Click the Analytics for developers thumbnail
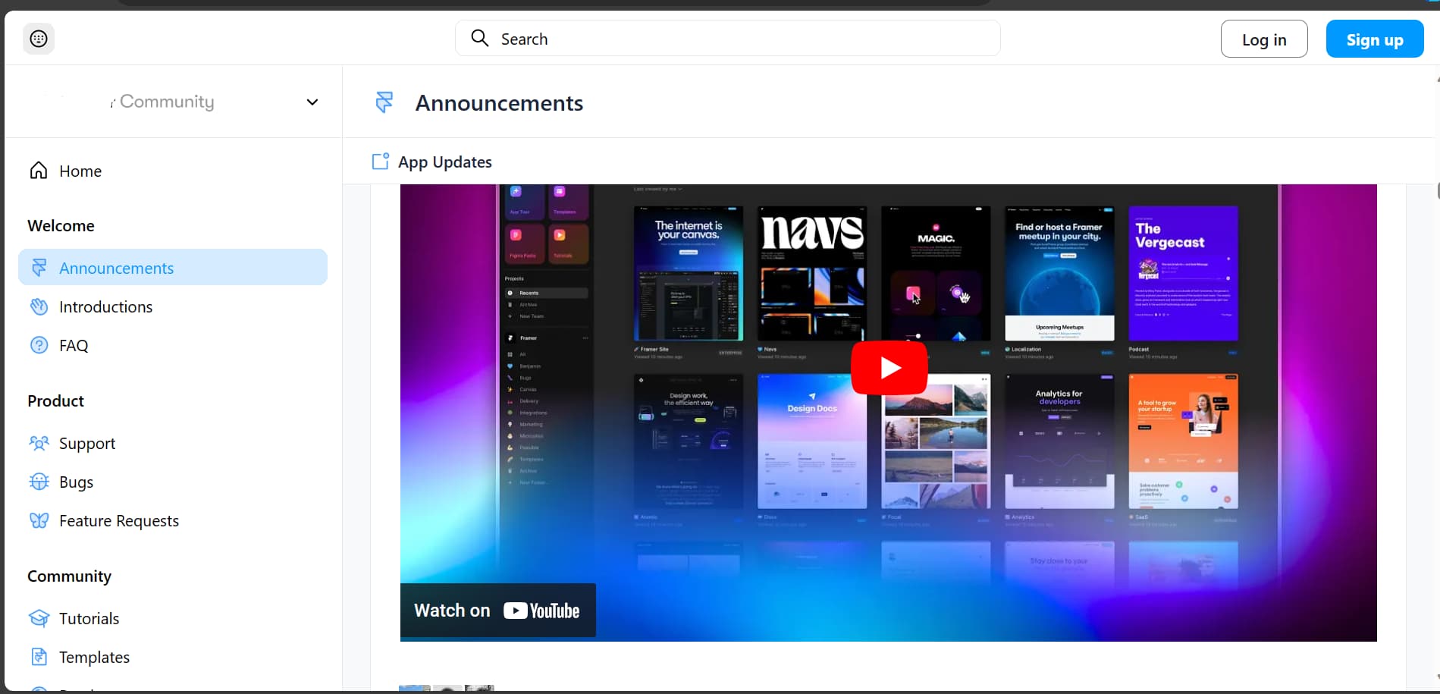1440x694 pixels. coord(1059,441)
